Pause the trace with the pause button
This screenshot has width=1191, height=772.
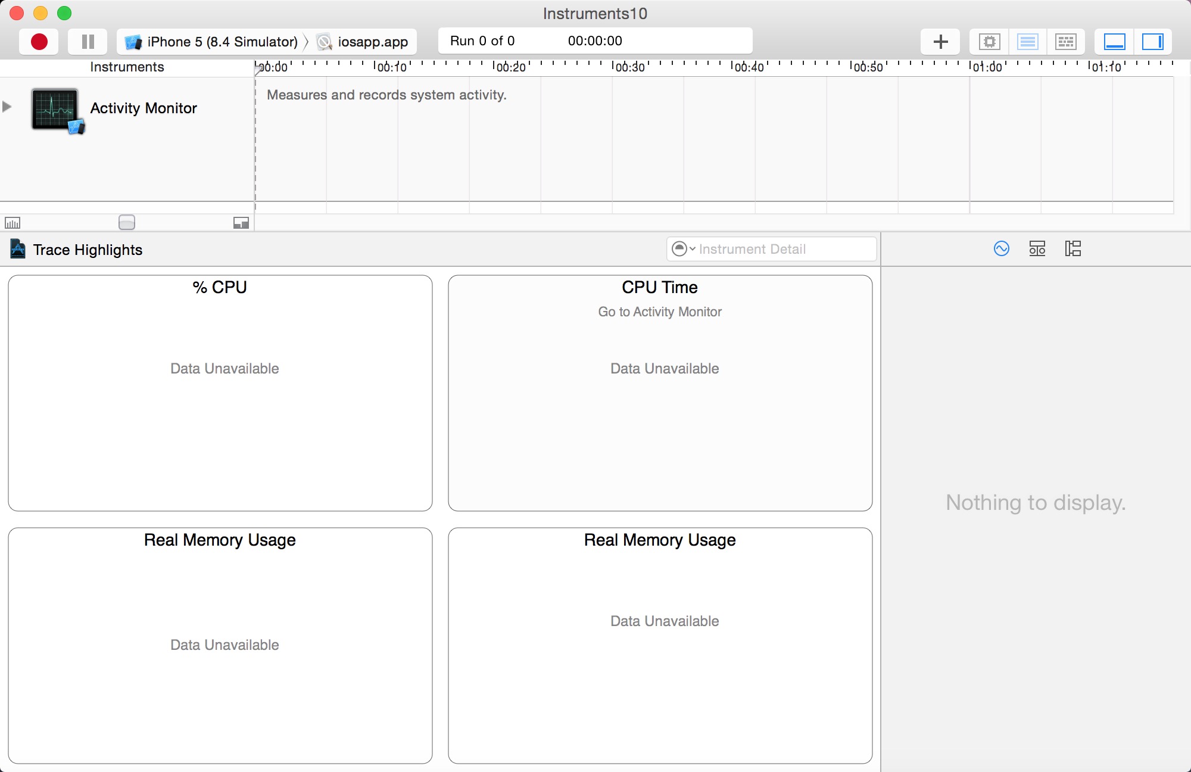[88, 42]
